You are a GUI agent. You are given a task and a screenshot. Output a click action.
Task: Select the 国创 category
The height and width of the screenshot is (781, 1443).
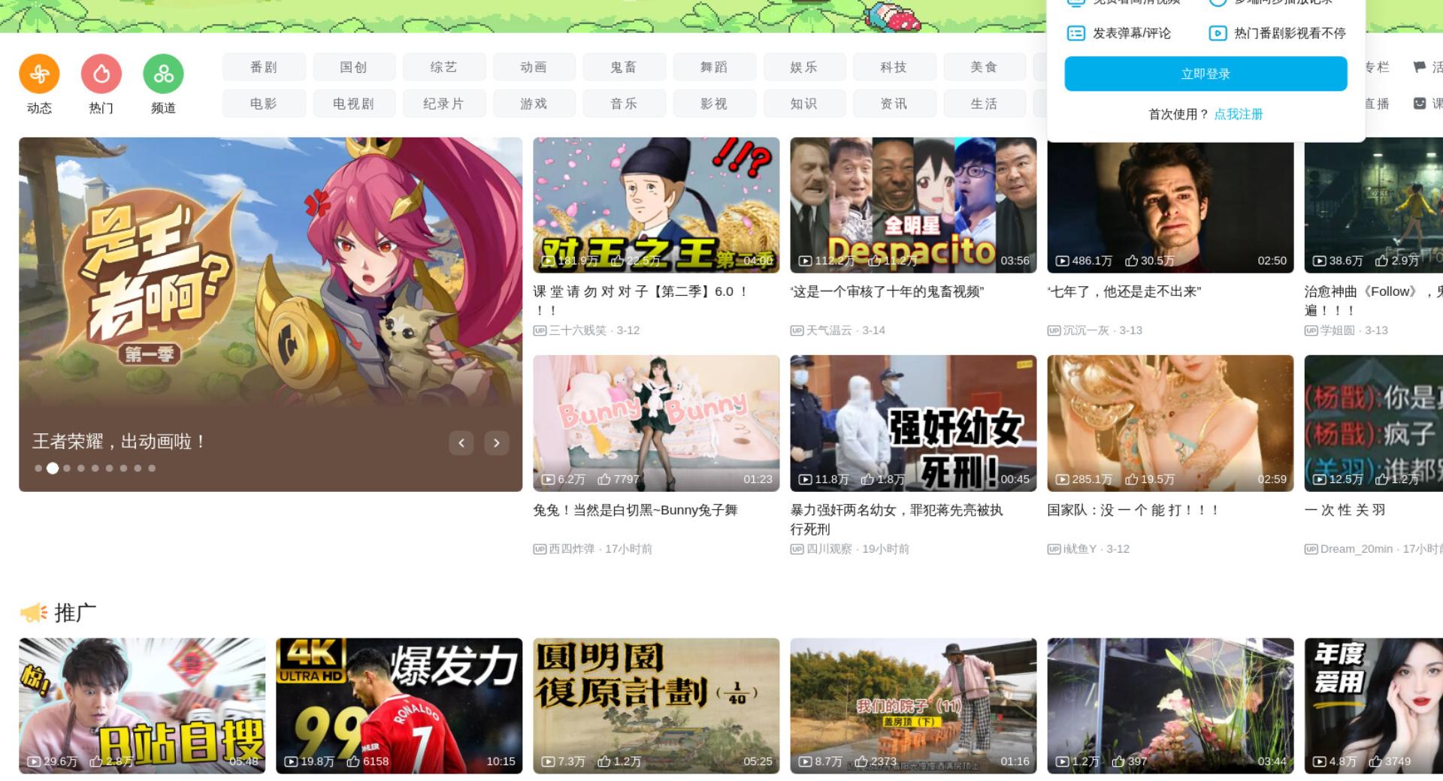[354, 67]
